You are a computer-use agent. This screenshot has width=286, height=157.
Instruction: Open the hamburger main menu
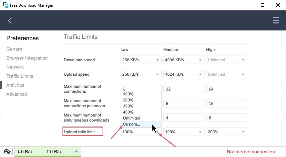click(x=276, y=20)
